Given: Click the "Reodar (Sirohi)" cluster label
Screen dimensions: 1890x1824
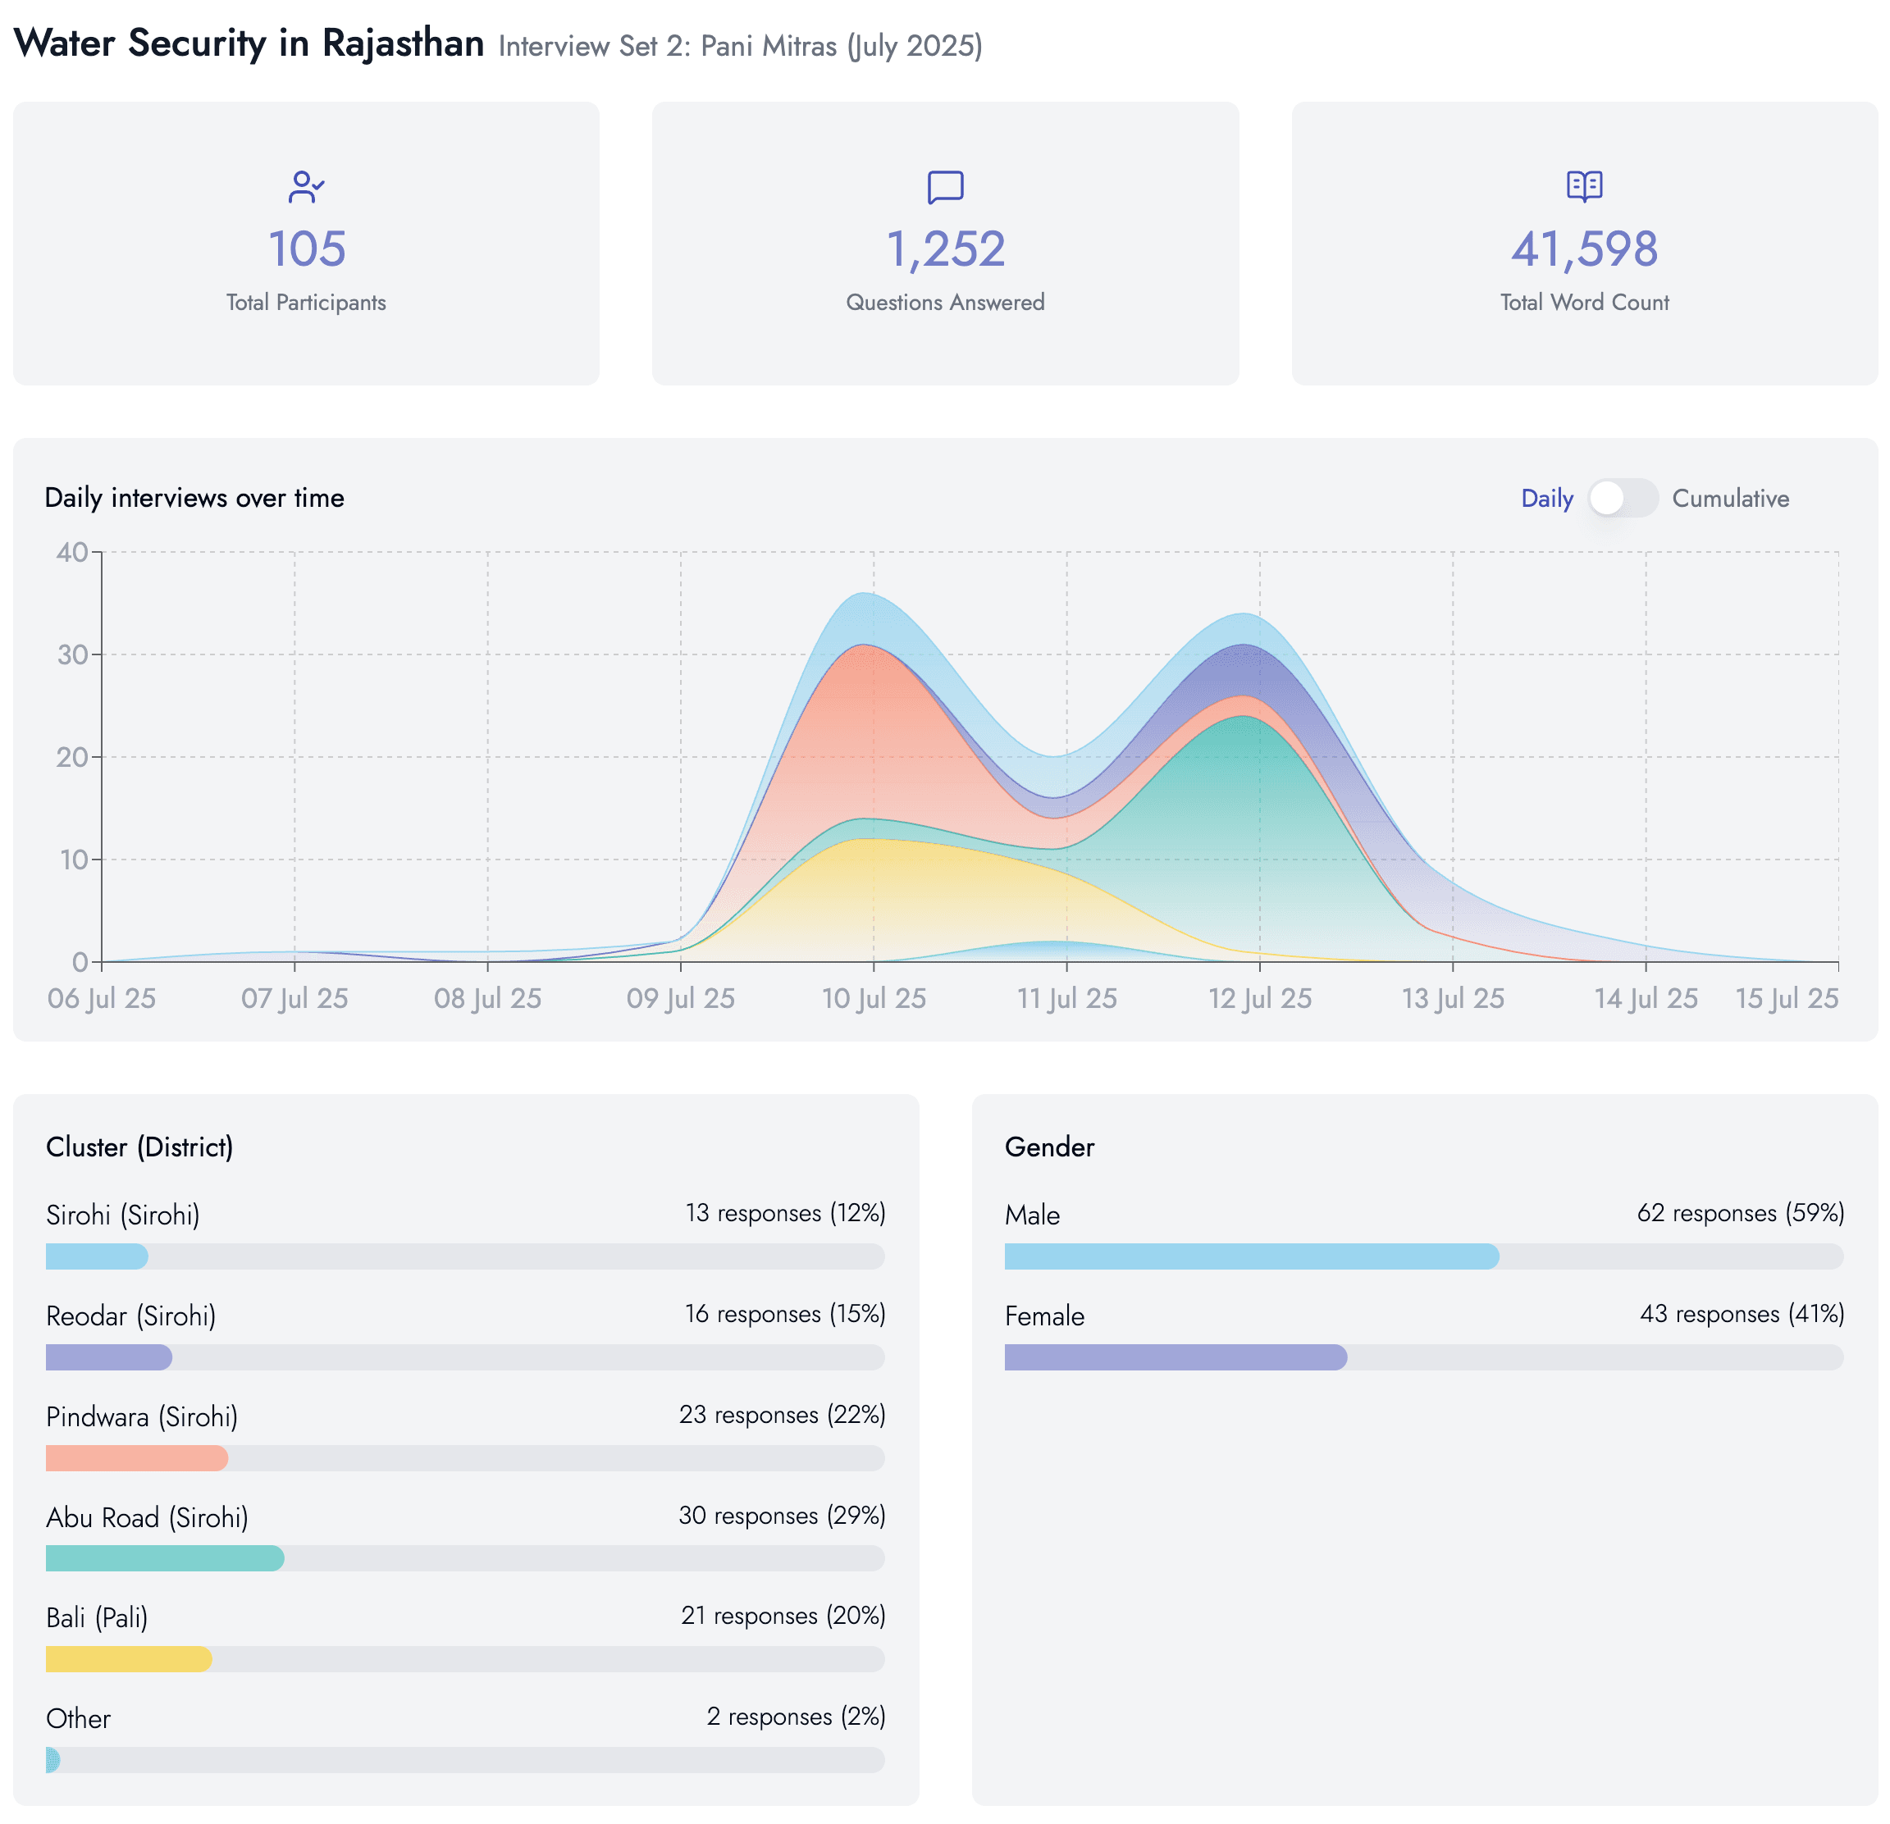Looking at the screenshot, I should click(131, 1316).
